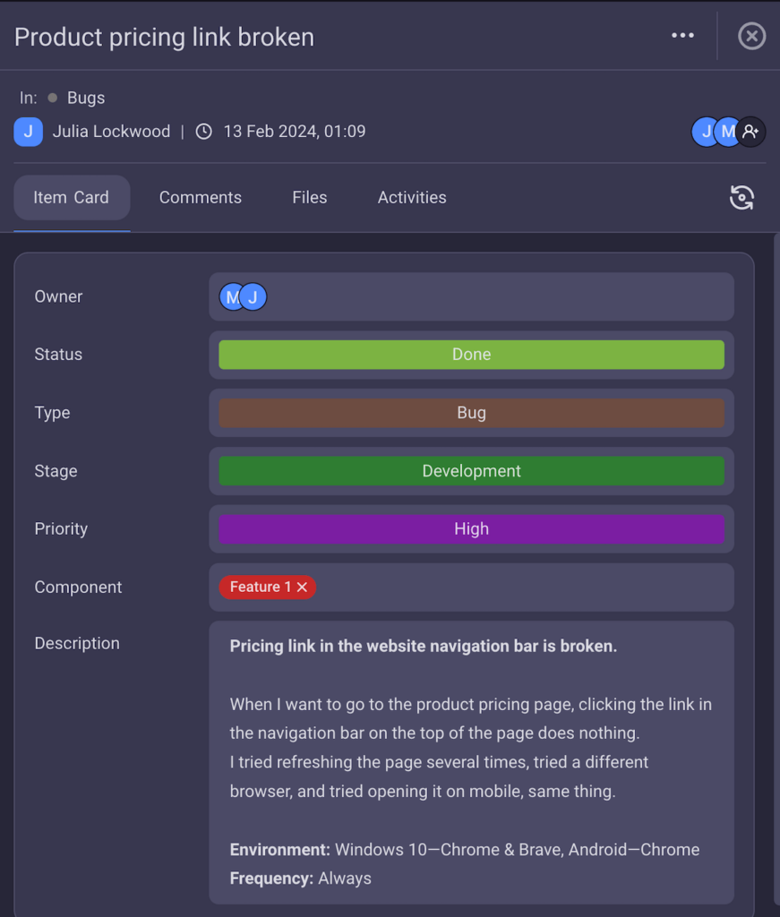This screenshot has width=780, height=917.
Task: Open the Status dropdown showing Done
Action: 471,355
